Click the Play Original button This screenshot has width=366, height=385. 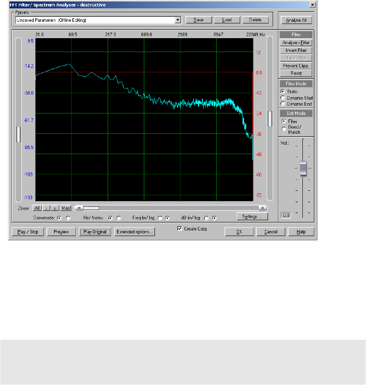point(95,232)
